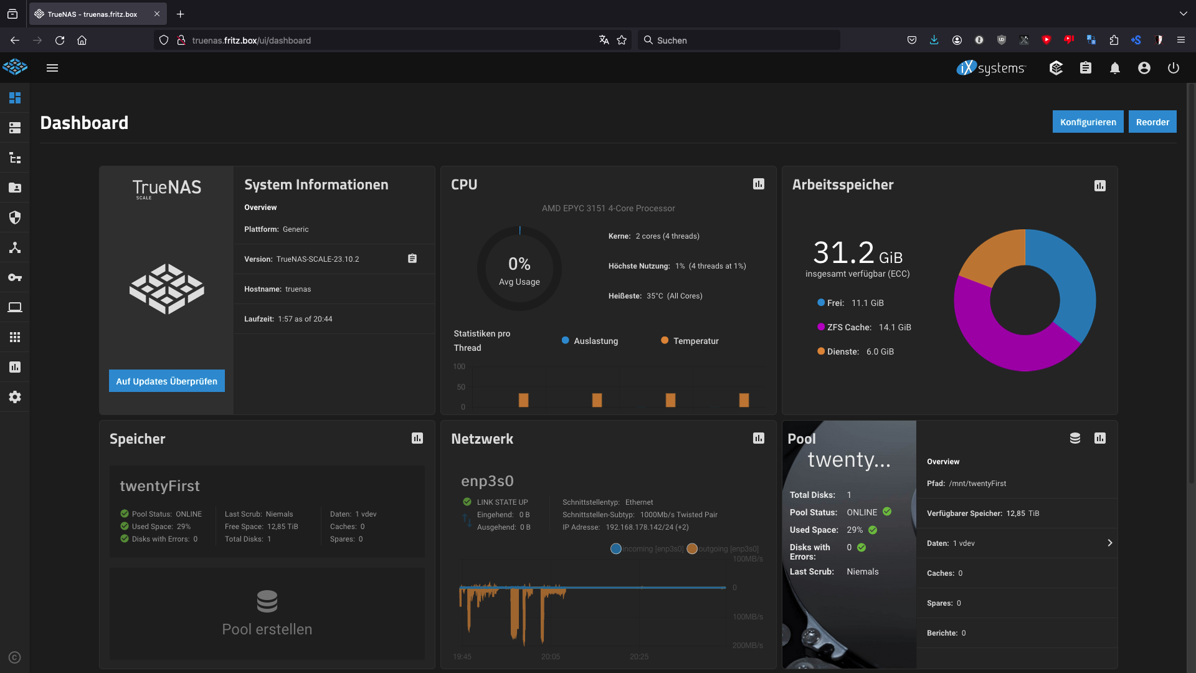Open the Storage icon in sidebar

coord(15,128)
